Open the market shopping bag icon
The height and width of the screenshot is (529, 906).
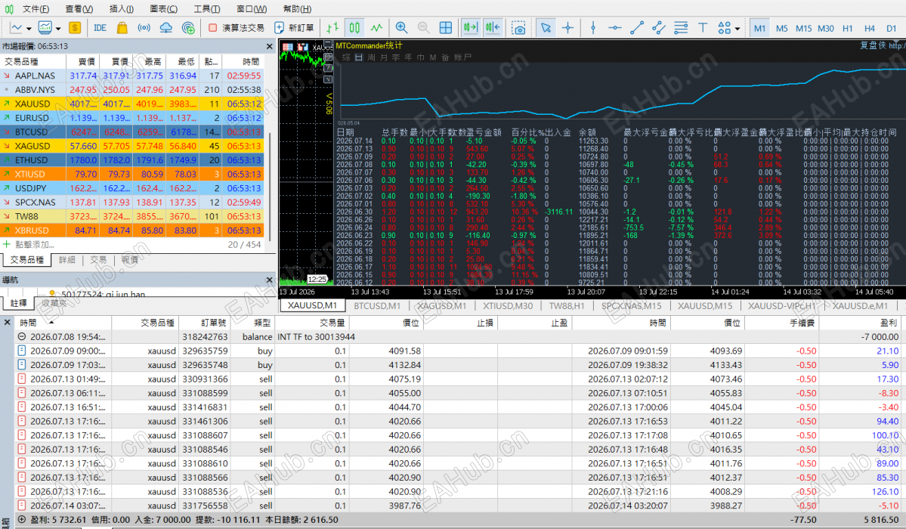coord(122,28)
